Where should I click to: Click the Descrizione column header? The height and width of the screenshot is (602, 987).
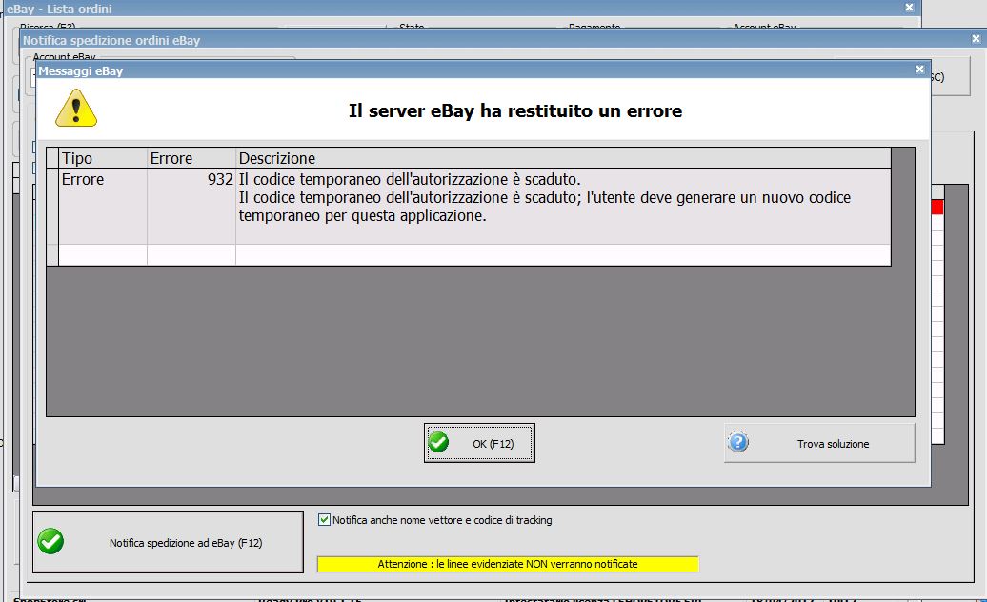point(563,158)
